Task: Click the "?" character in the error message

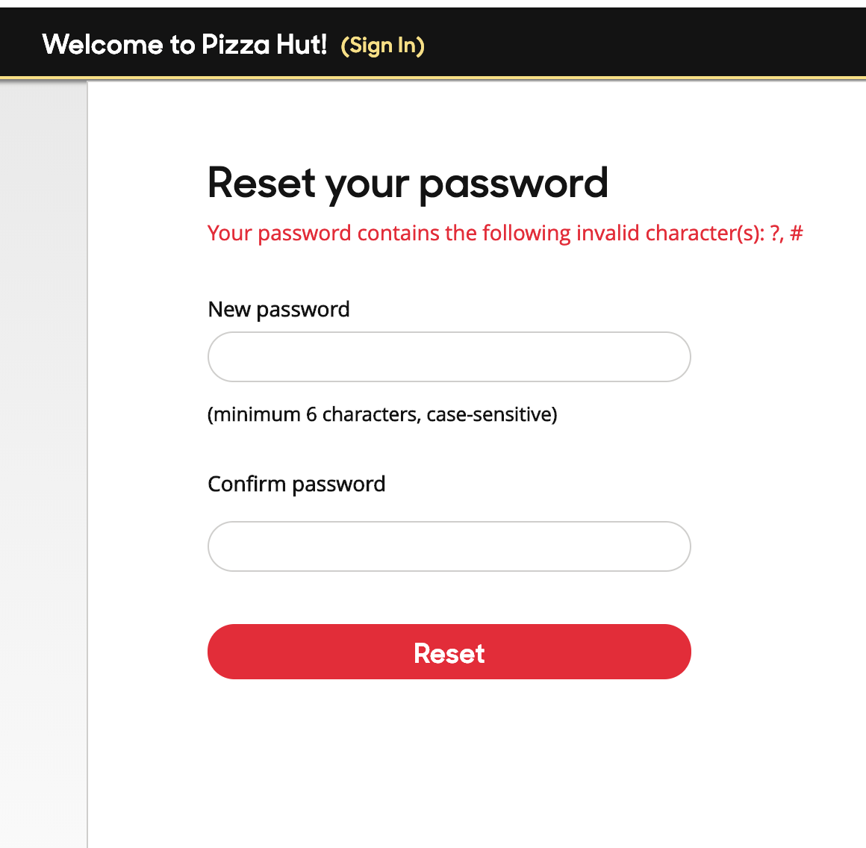Action: (775, 233)
